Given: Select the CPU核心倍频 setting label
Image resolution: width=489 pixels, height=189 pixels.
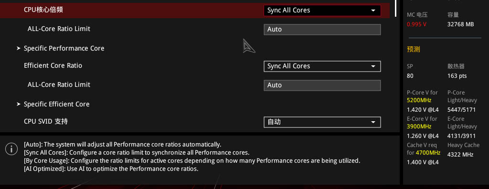Looking at the screenshot, I should (x=43, y=10).
